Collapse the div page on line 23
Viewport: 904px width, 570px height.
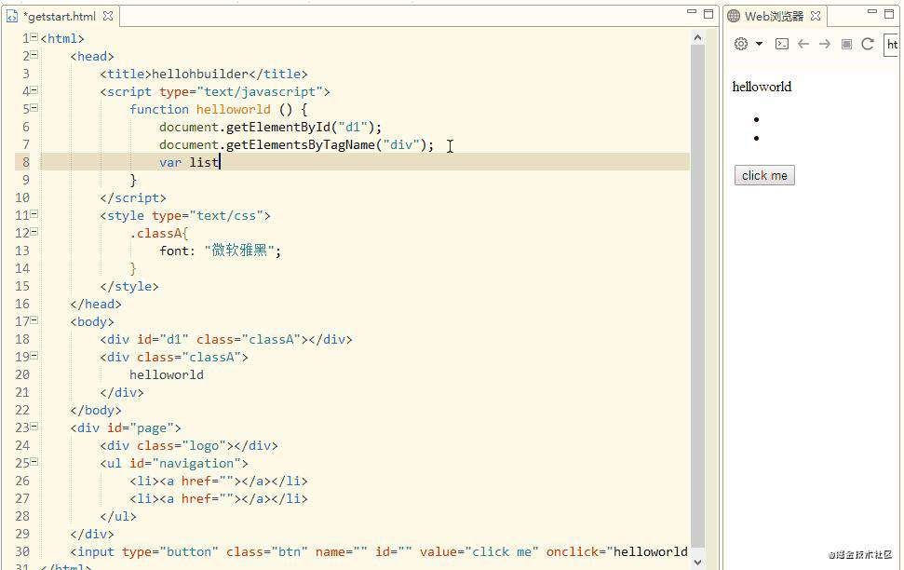[x=34, y=427]
